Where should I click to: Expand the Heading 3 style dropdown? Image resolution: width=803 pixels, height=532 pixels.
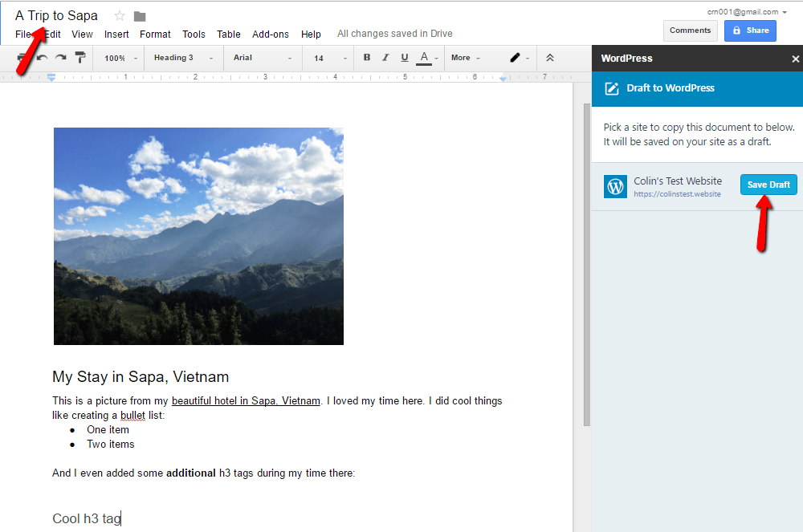tap(184, 58)
